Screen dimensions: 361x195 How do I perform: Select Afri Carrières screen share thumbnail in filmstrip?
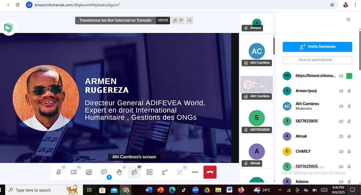(257, 84)
